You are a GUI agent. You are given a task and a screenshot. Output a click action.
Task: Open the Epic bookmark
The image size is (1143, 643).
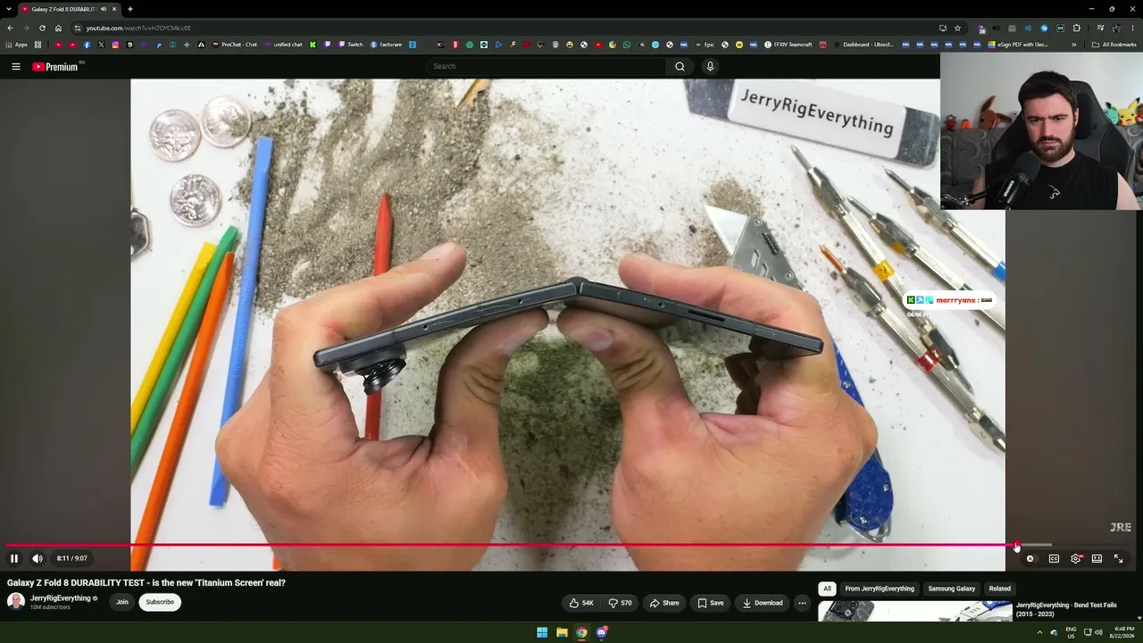705,45
